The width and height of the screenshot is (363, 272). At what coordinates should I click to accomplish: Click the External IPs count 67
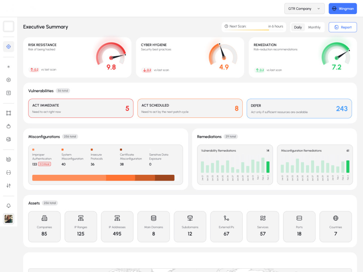[227, 234]
